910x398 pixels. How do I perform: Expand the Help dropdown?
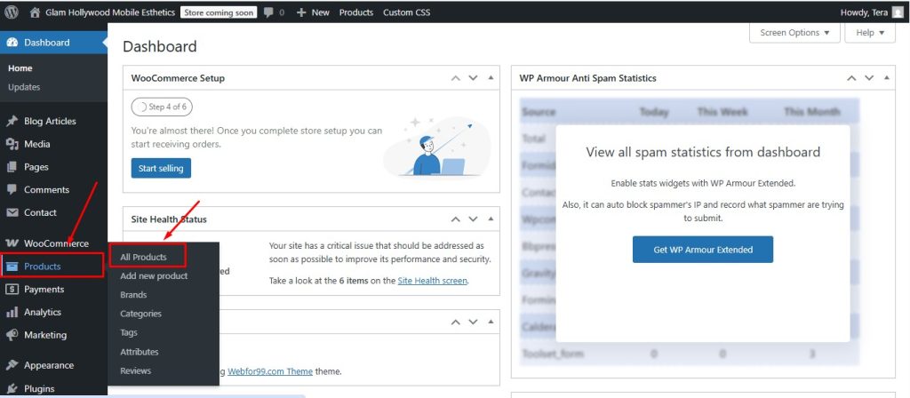click(x=870, y=33)
